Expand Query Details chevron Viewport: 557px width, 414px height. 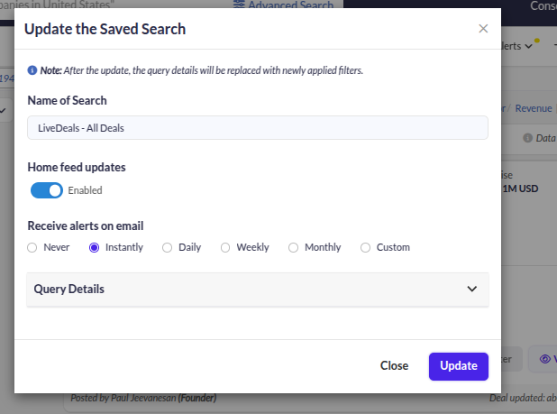pyautogui.click(x=471, y=290)
